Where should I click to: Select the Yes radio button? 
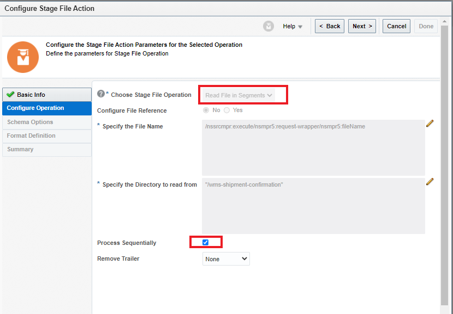pos(227,110)
